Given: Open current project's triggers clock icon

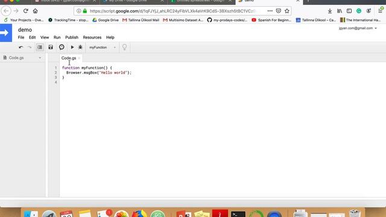Looking at the screenshot, I should coord(62,47).
